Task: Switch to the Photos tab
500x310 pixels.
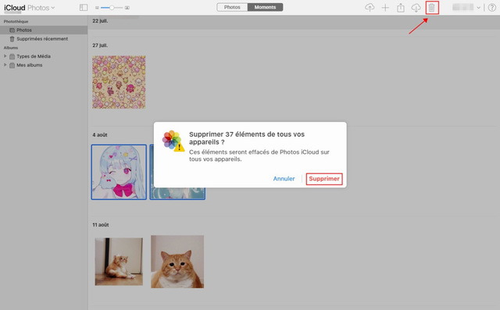Action: coord(232,7)
